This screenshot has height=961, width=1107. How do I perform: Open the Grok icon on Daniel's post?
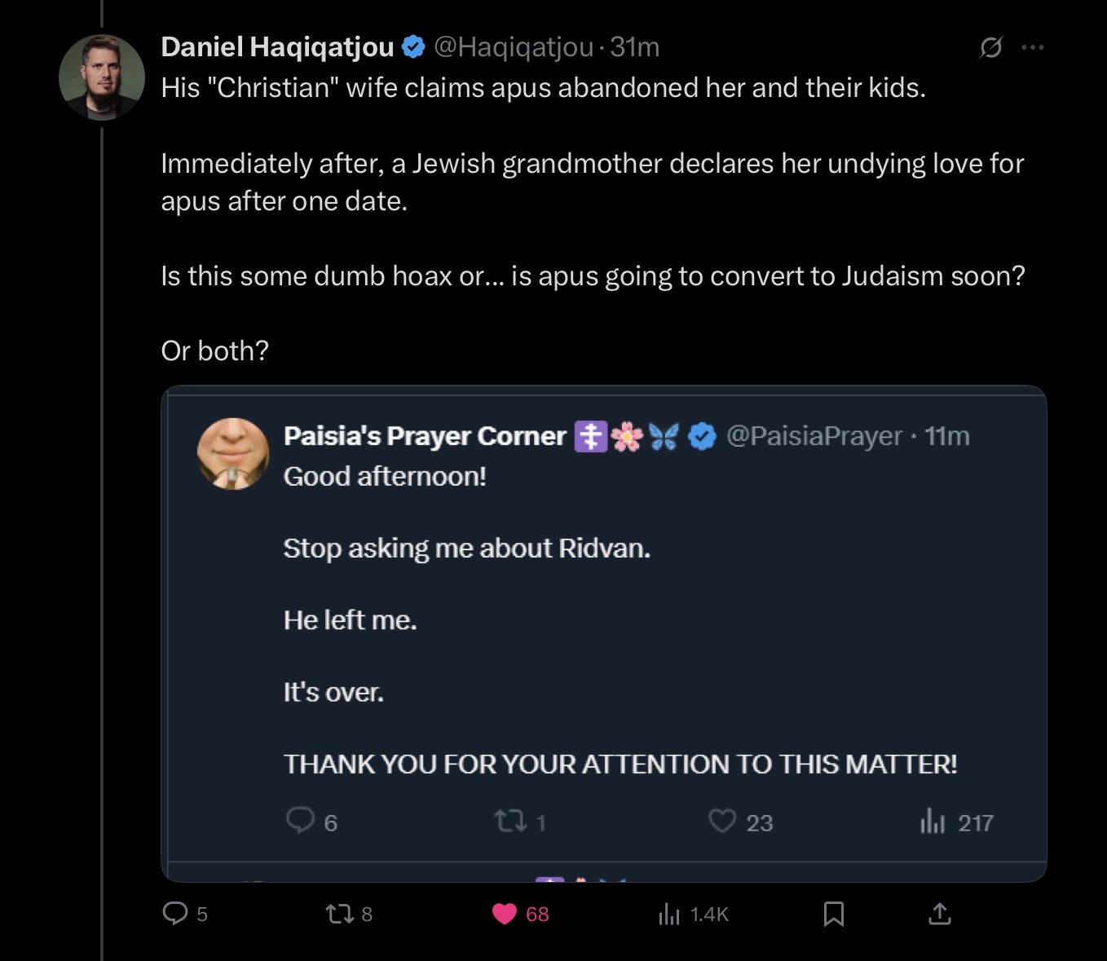click(x=990, y=48)
